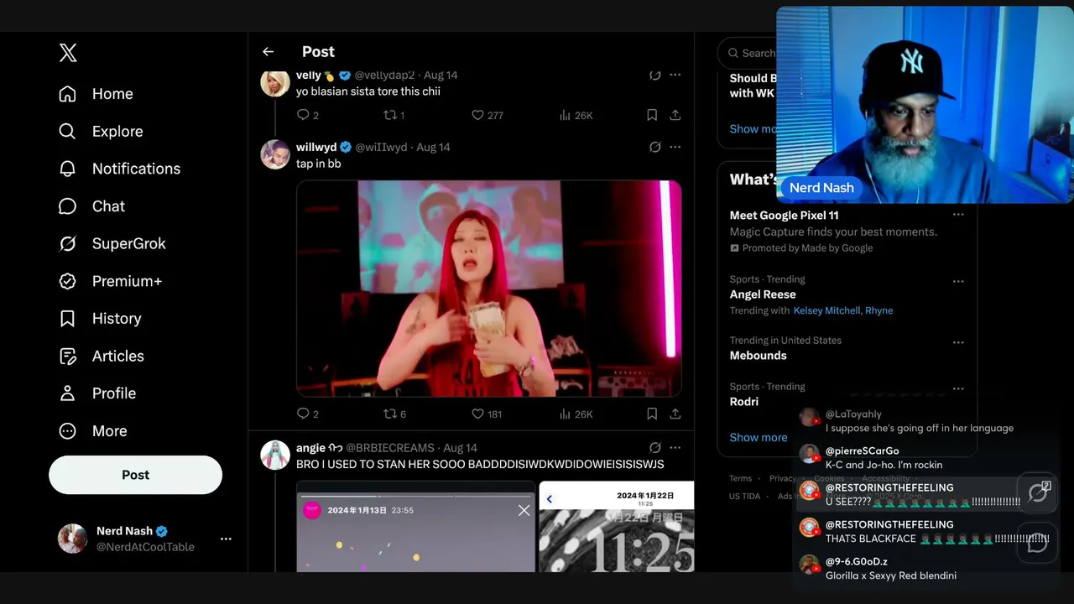
Task: Open more options on angie's post
Action: click(675, 448)
